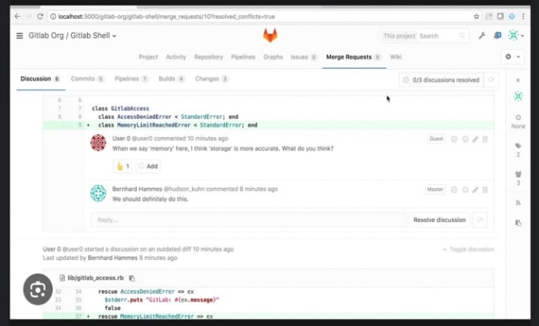Open labels tag icon in sidebar
The image size is (539, 326).
point(518,146)
